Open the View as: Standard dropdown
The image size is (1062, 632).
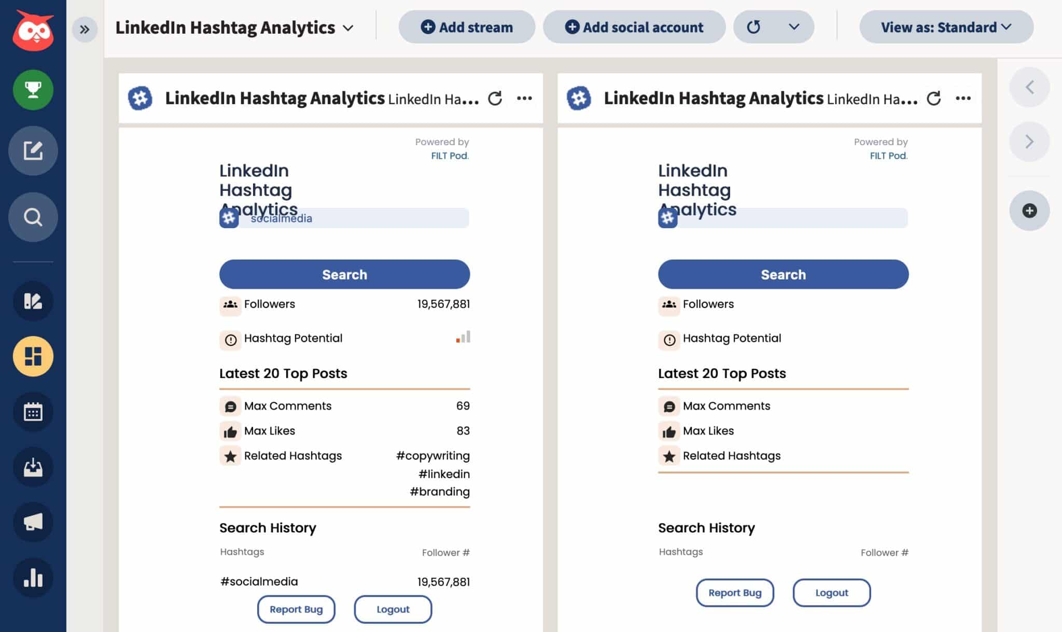coord(945,27)
